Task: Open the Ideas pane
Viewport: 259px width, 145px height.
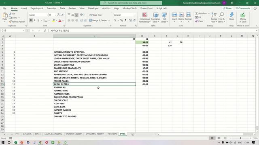Action: tap(231, 17)
